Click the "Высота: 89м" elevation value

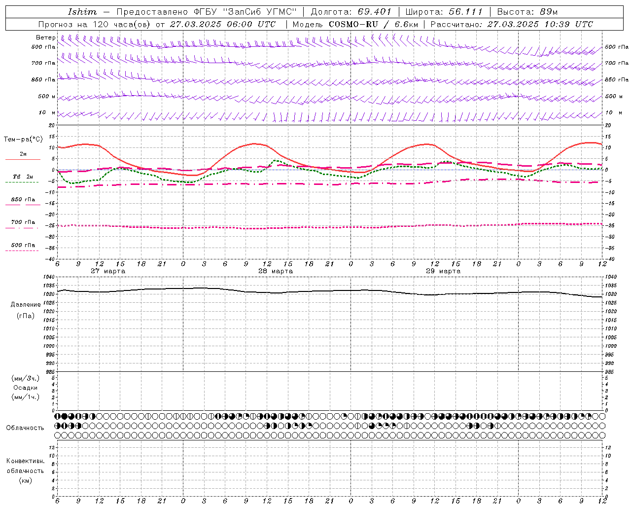coord(527,12)
